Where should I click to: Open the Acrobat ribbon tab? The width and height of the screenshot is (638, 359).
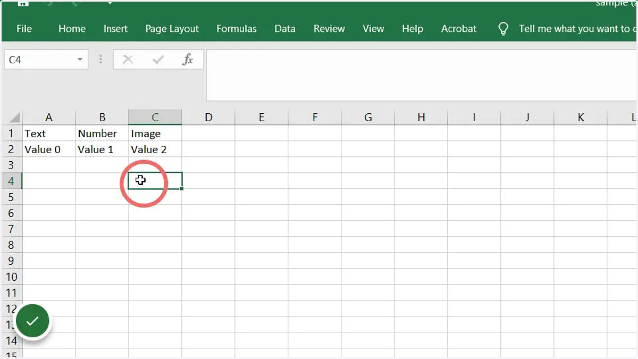pos(459,29)
